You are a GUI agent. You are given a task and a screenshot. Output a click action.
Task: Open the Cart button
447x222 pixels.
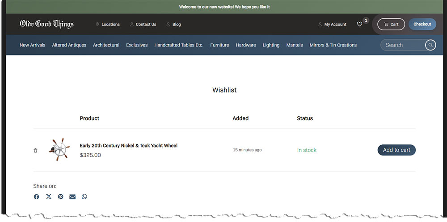pyautogui.click(x=391, y=24)
